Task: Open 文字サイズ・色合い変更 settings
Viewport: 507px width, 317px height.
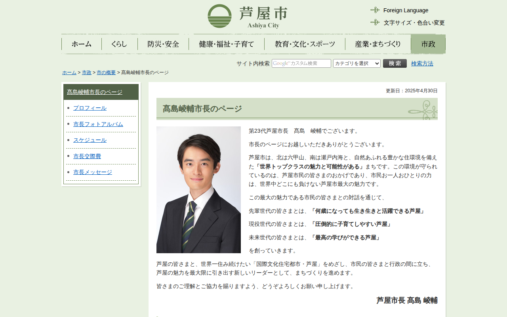Action: coord(414,23)
